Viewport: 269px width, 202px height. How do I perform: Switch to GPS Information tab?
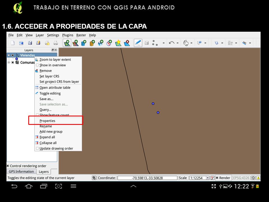coord(22,171)
